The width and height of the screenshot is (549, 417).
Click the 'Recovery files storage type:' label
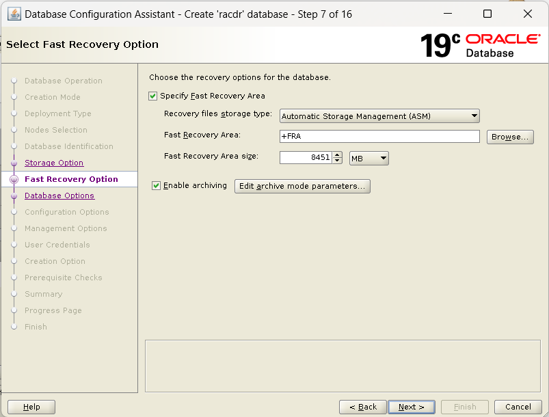[x=218, y=113]
